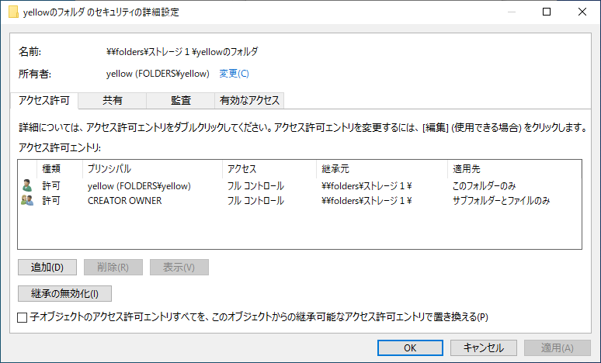Open the 共有 tab

click(x=113, y=100)
